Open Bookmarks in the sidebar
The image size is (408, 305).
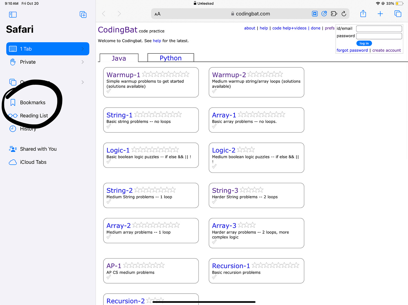click(33, 103)
